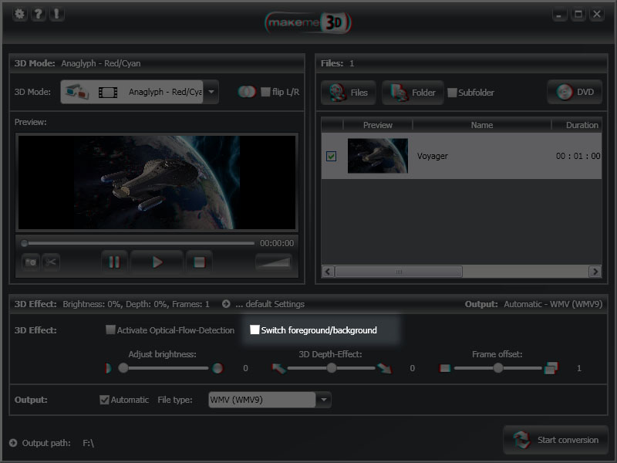Click the Frame offset slider handle
Screen dimensions: 617x463
click(x=498, y=368)
